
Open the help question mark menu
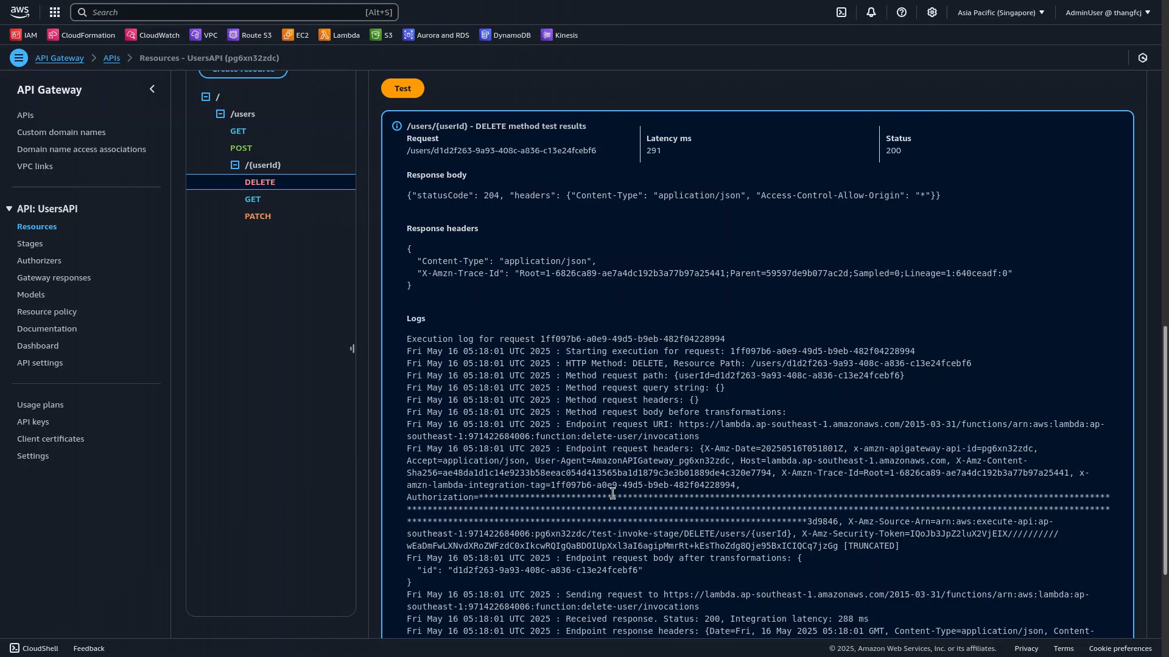902,12
